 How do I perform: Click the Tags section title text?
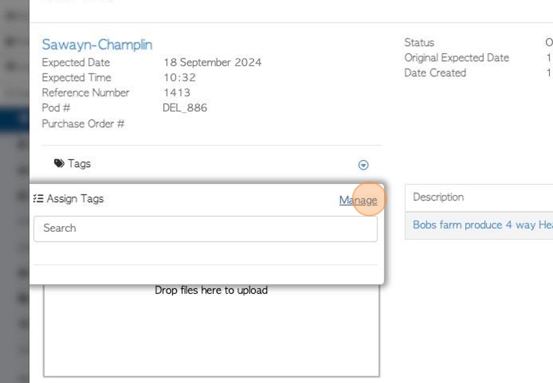79,163
